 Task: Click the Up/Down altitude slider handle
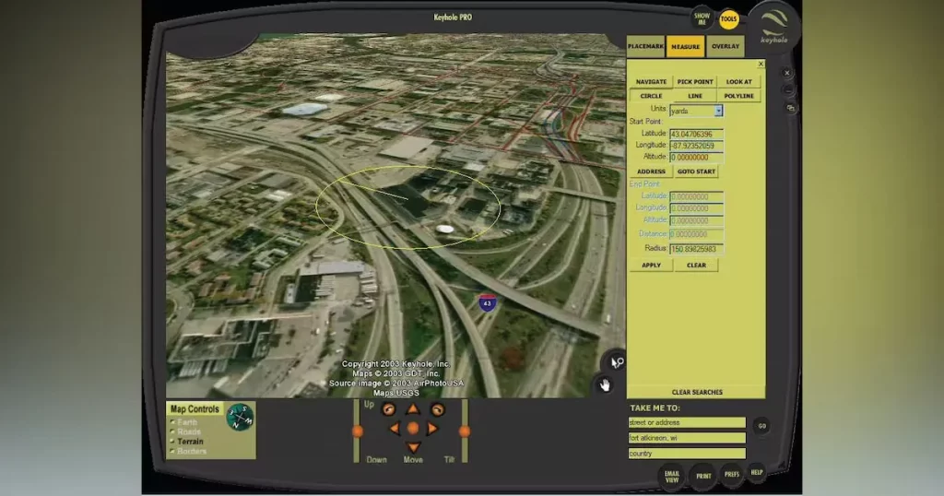[x=358, y=431]
